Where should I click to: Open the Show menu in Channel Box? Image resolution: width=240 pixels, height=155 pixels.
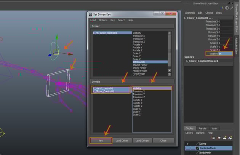[x=219, y=13]
